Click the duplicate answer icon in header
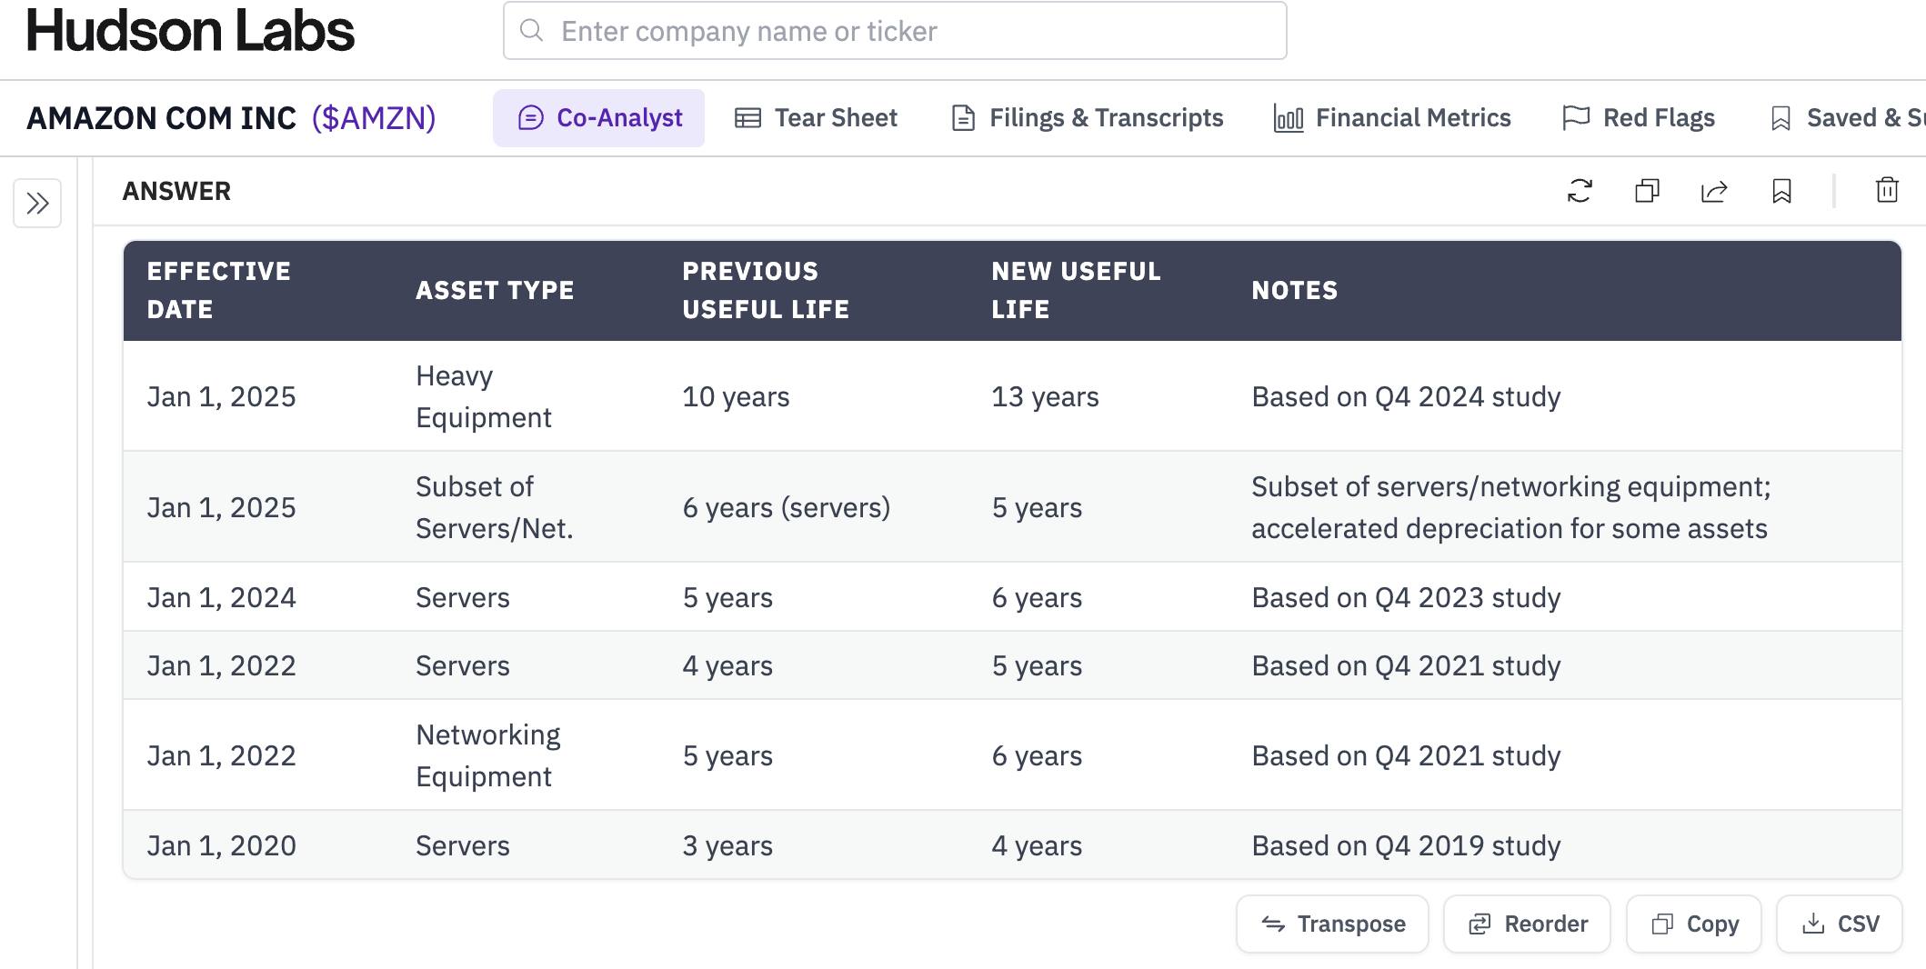1926x969 pixels. coord(1647,191)
